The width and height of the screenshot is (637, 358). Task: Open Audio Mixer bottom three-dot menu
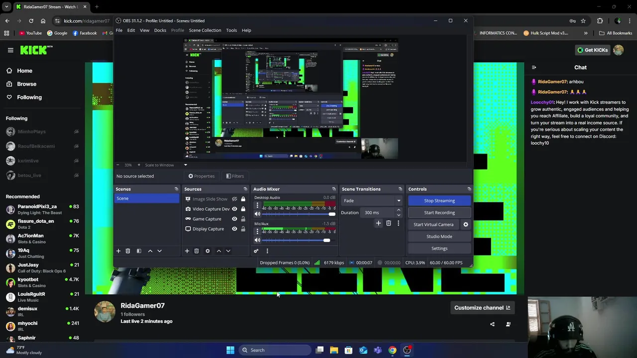[x=267, y=251]
